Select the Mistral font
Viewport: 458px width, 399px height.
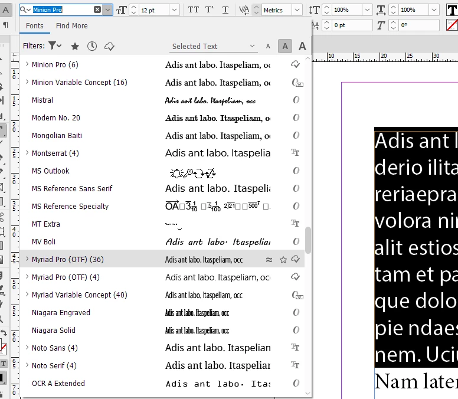(x=162, y=100)
